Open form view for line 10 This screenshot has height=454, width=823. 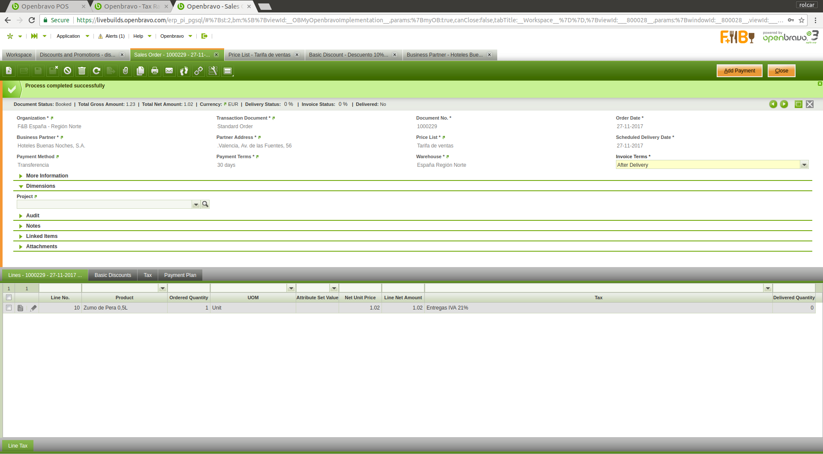tap(20, 308)
